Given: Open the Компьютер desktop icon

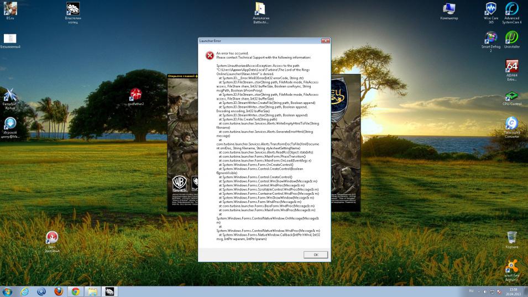Looking at the screenshot, I should tap(449, 11).
